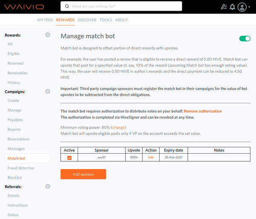256x219 pixels.
Task: Open All rewards in sidebar
Action: click(x=10, y=44)
